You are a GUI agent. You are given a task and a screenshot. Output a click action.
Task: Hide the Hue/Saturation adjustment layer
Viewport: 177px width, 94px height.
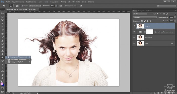click(x=134, y=32)
